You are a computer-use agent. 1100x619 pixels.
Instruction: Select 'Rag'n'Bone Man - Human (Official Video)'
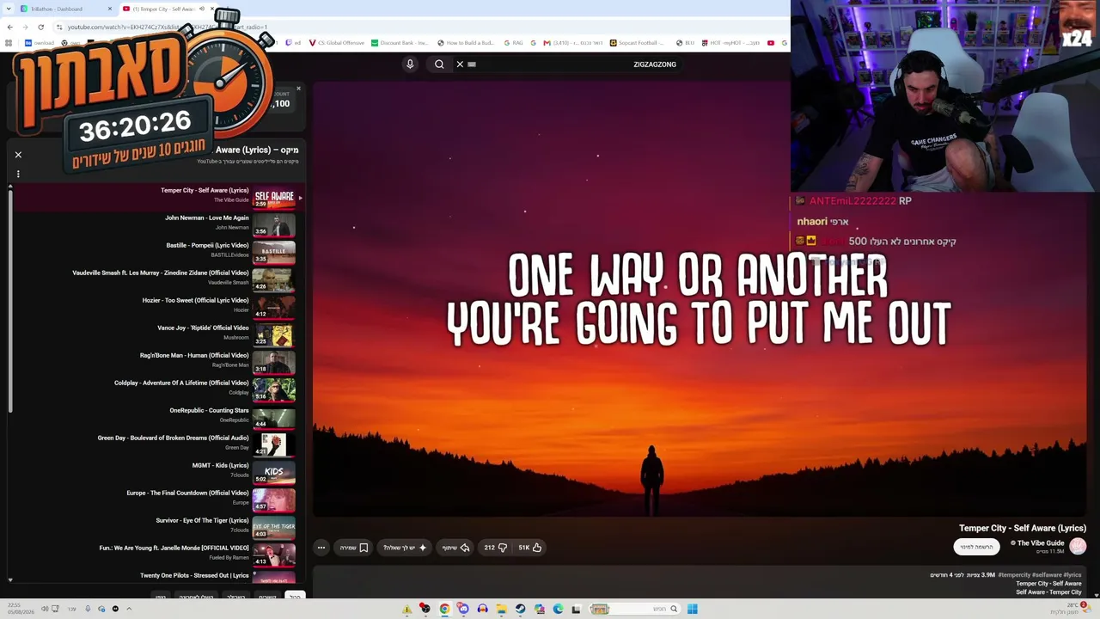(194, 356)
